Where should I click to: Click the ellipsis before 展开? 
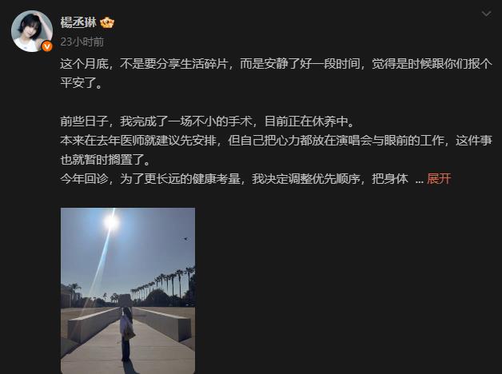pos(419,181)
